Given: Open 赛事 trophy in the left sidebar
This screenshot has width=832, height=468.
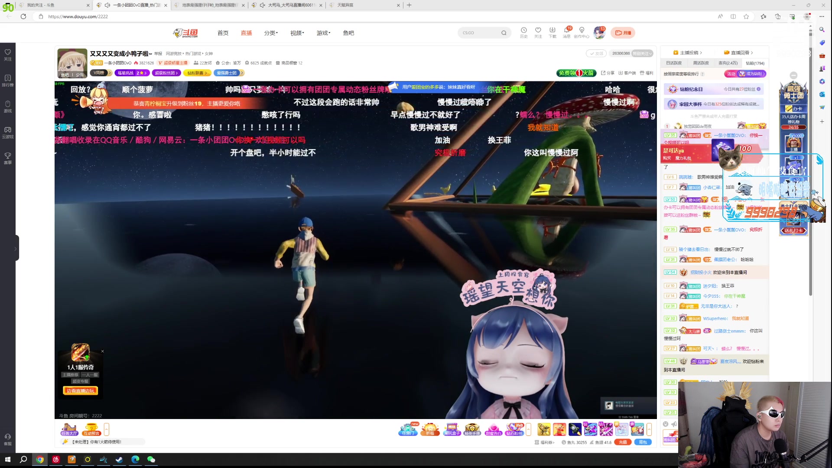Looking at the screenshot, I should pos(8,158).
